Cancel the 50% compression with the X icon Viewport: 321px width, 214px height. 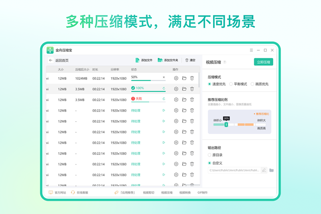(x=164, y=77)
